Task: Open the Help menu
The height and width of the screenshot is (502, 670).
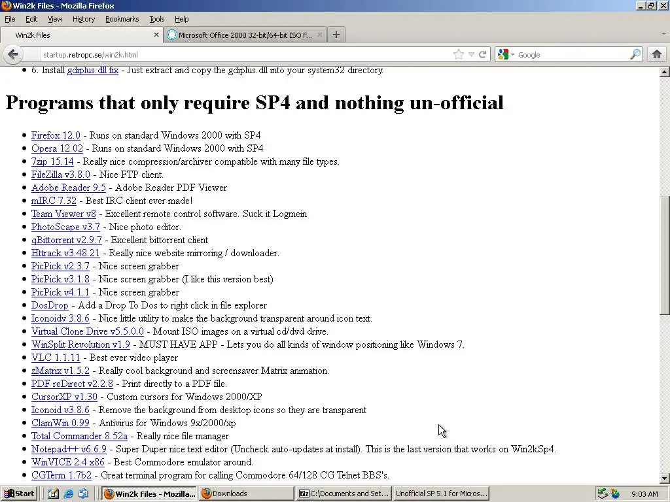Action: (182, 19)
